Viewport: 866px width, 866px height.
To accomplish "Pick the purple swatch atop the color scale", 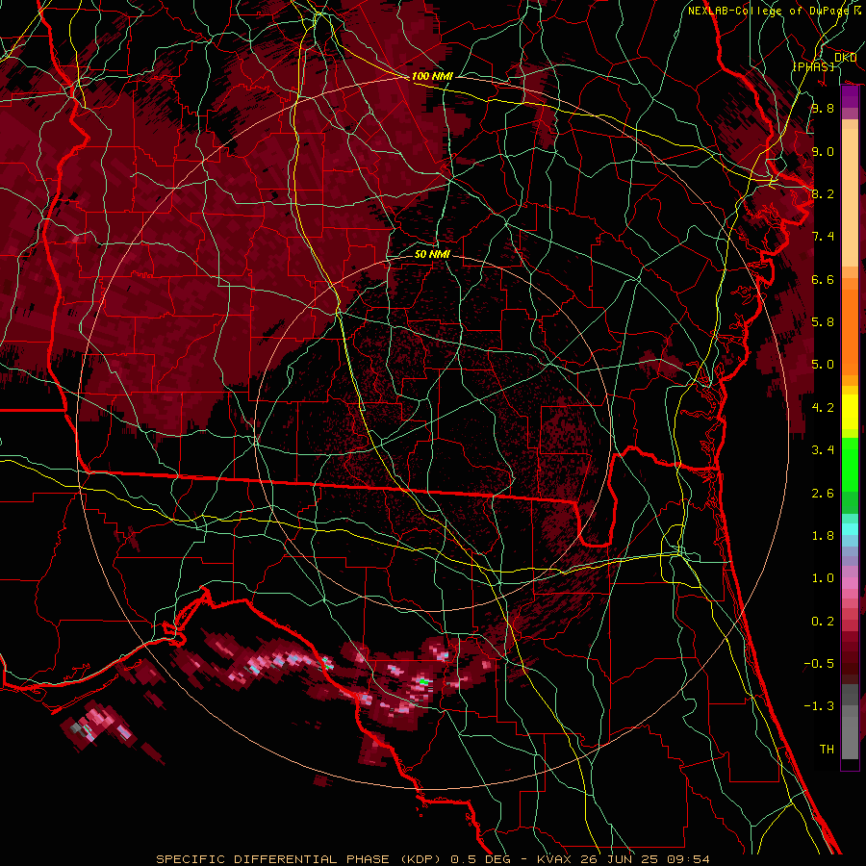I will (x=850, y=96).
